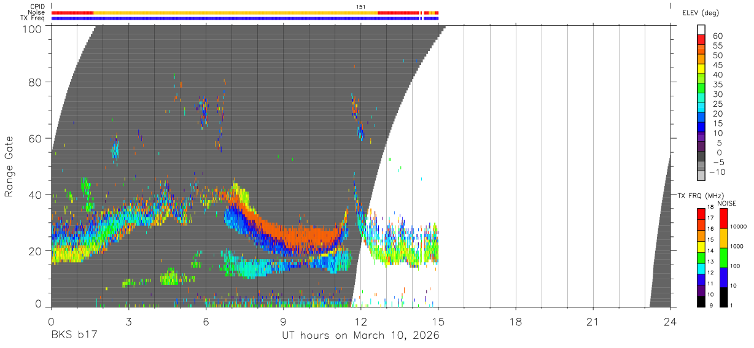Click black 9–10 segment of TX FRQ color bar
The height and width of the screenshot is (348, 754).
click(701, 301)
